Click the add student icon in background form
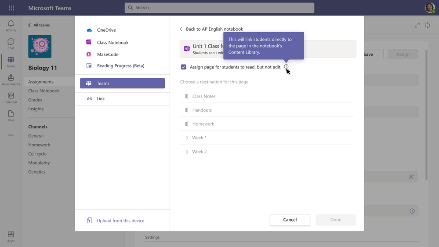The image size is (439, 247). pos(411,177)
